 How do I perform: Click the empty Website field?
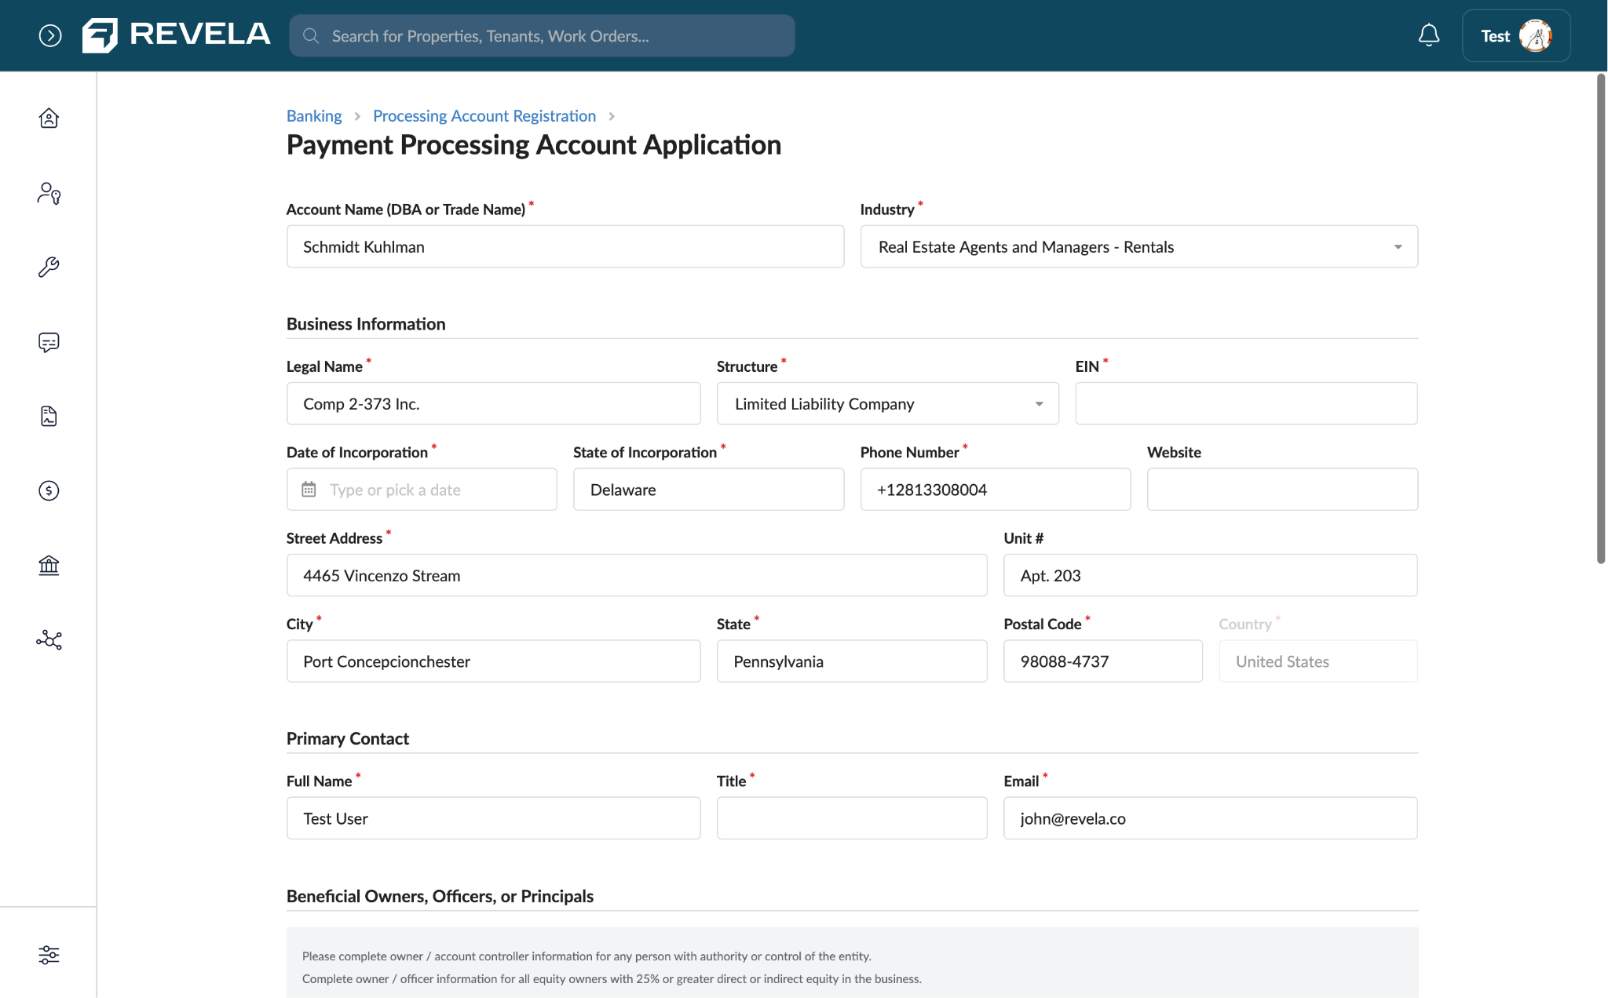[1282, 490]
